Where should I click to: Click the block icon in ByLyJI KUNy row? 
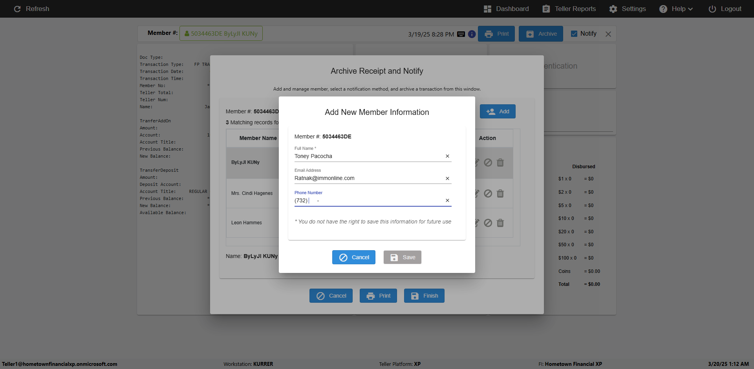pos(488,162)
